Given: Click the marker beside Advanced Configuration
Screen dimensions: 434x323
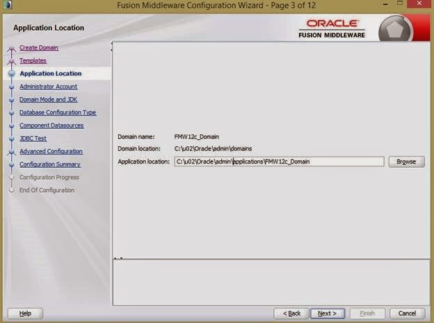Looking at the screenshot, I should tap(12, 152).
